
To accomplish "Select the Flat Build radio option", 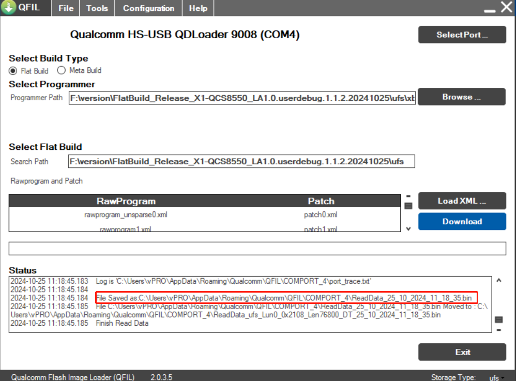I will click(13, 71).
